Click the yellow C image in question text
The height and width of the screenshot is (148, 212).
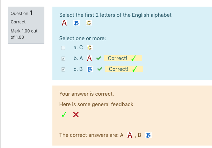(x=89, y=23)
